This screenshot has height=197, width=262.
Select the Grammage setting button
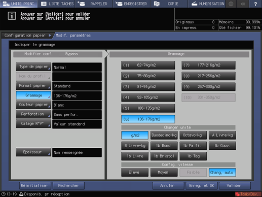click(x=33, y=95)
